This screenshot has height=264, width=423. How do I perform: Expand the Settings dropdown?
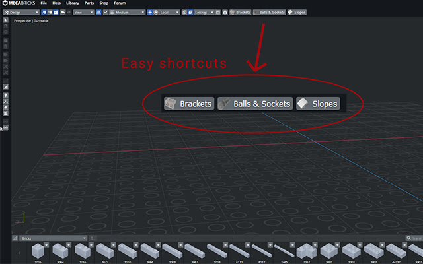click(x=204, y=13)
